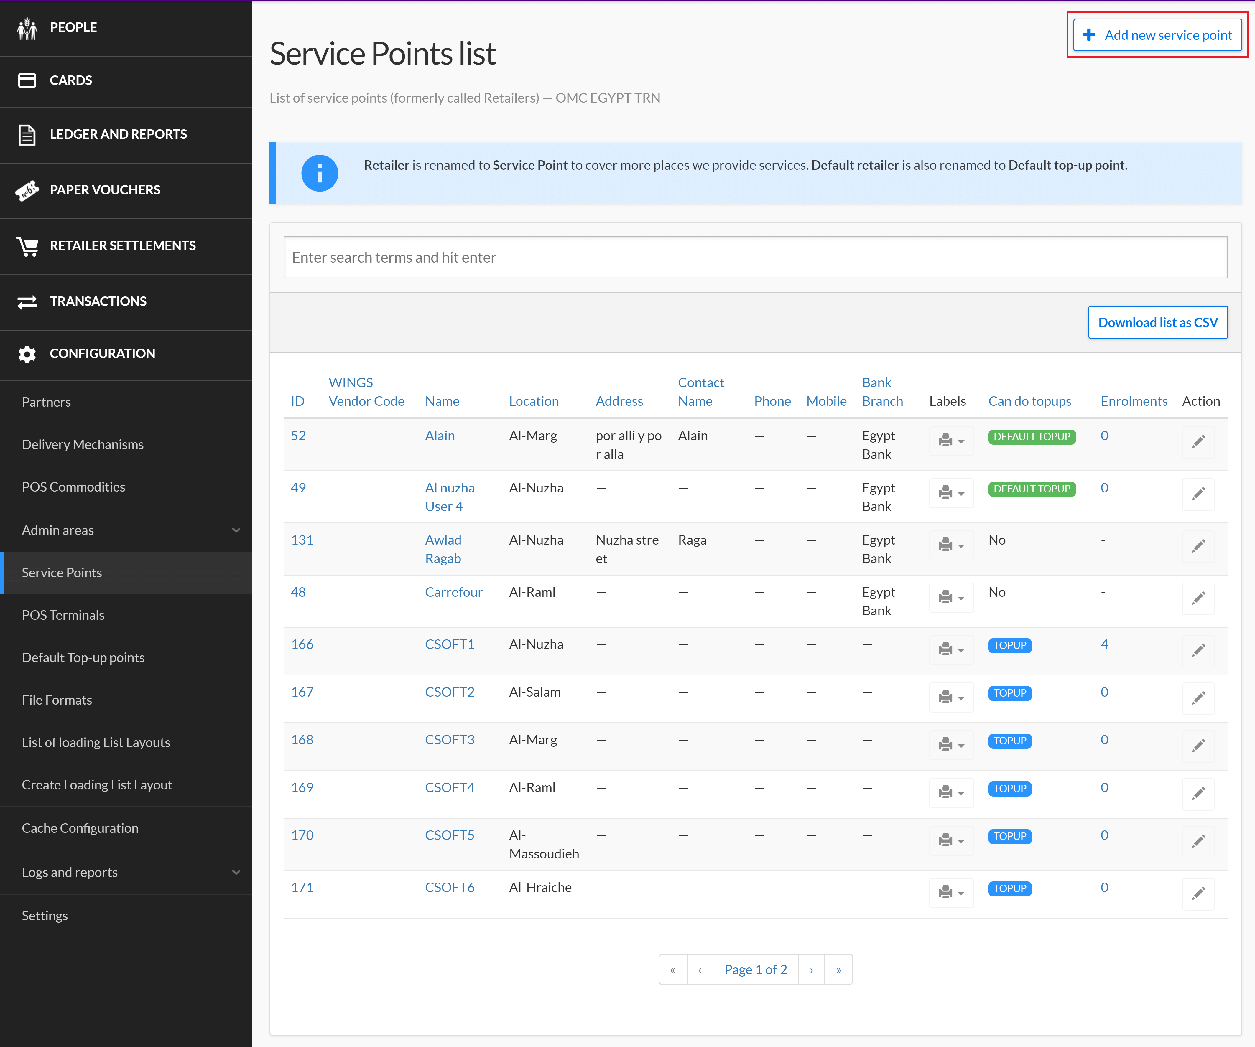This screenshot has width=1255, height=1047.
Task: Open Configuration using the gear icon
Action: (x=27, y=354)
